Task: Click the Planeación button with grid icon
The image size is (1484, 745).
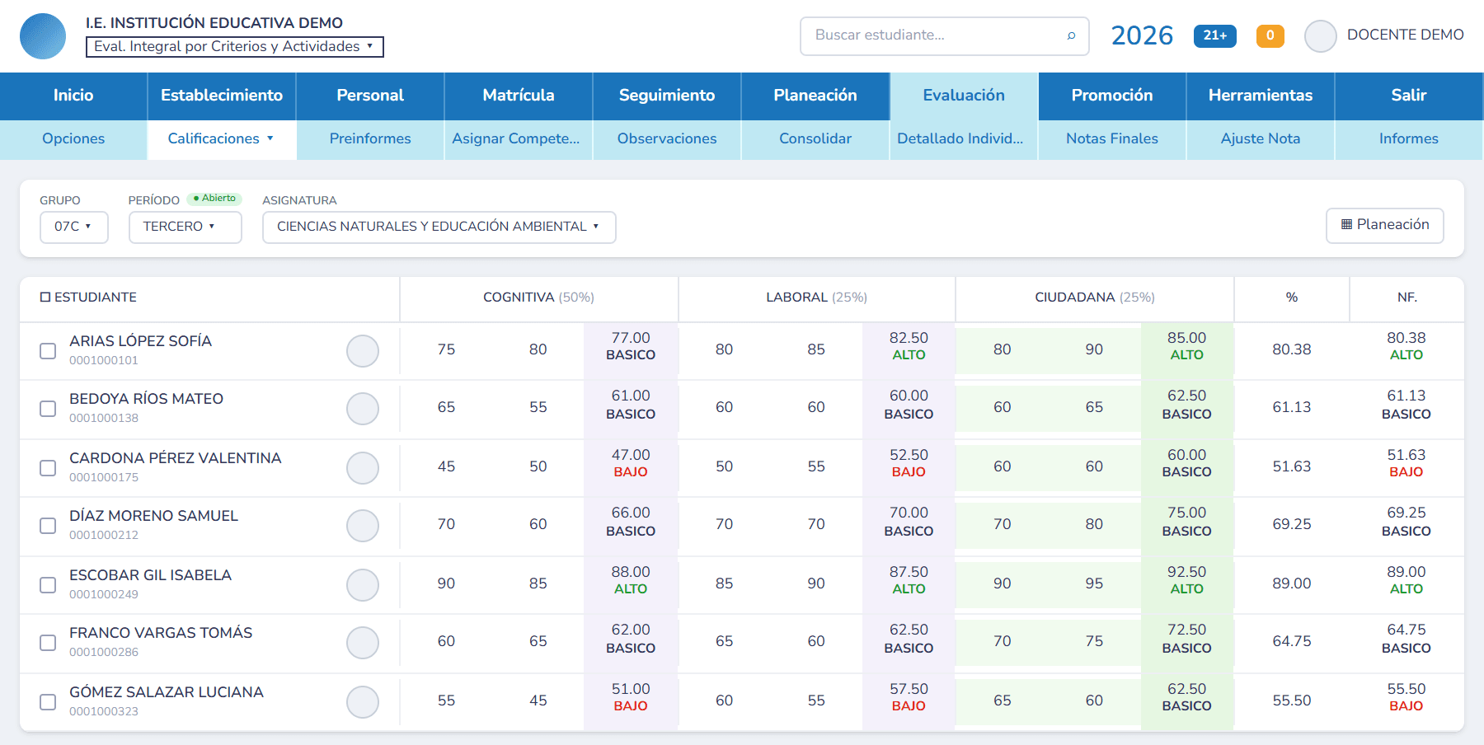Action: coord(1384,225)
